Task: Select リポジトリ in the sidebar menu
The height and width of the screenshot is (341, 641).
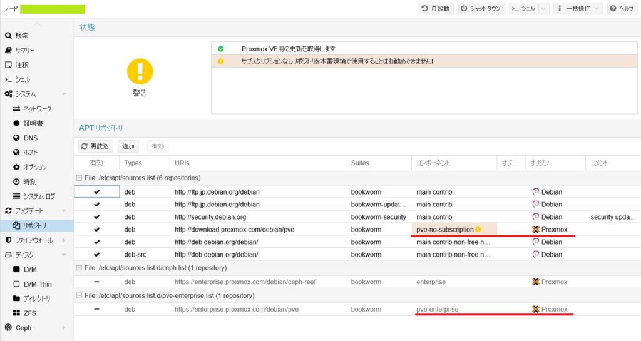Action: click(35, 225)
